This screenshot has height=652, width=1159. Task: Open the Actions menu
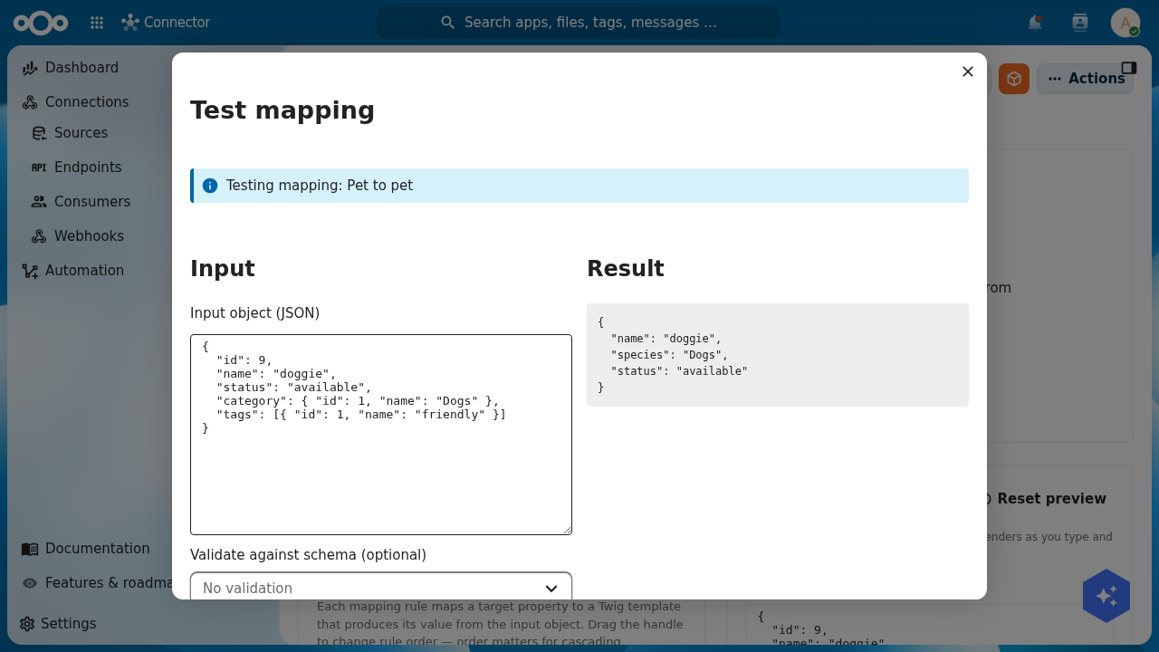pos(1085,79)
